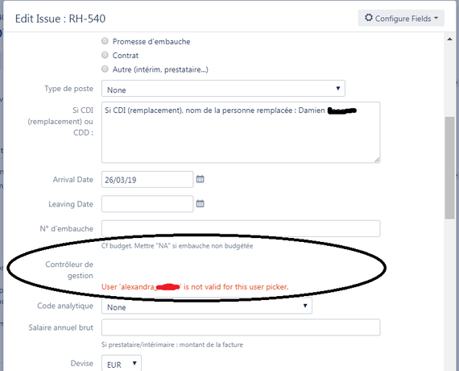
Task: Click the 'Edit Issue : RH-540' title
Action: (x=60, y=19)
